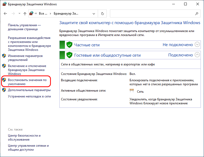Click the page heading 'Защитите свой компьютер...'
This screenshot has width=204, height=157.
(x=130, y=23)
